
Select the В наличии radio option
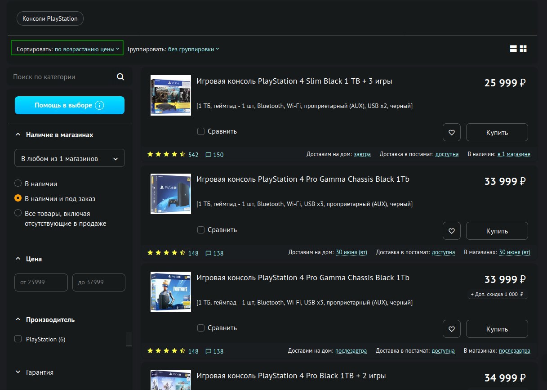click(18, 184)
